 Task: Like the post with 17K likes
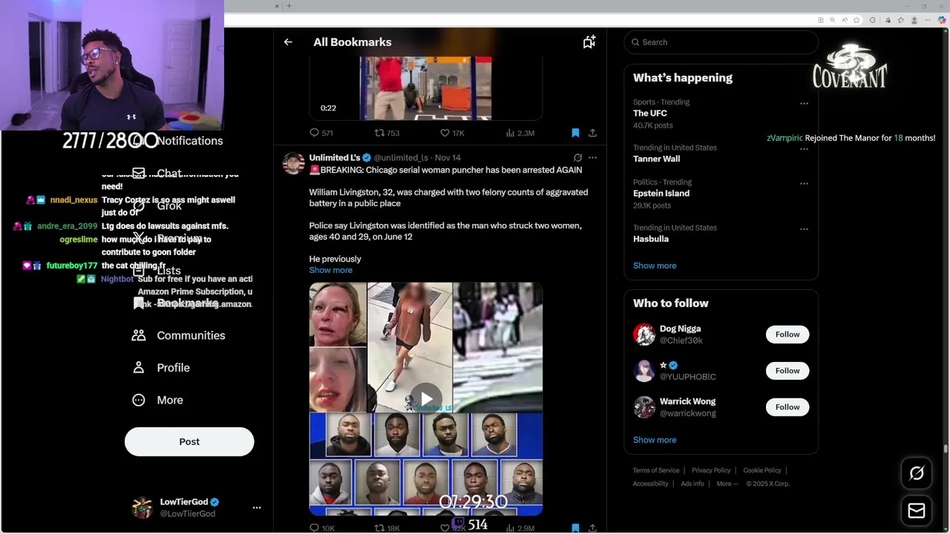point(452,133)
